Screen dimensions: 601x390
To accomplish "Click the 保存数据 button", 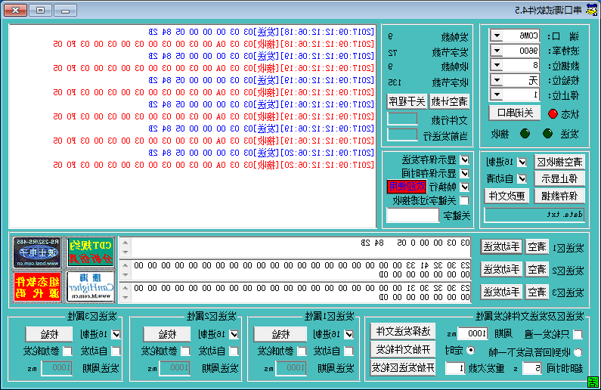I will pyautogui.click(x=559, y=197).
